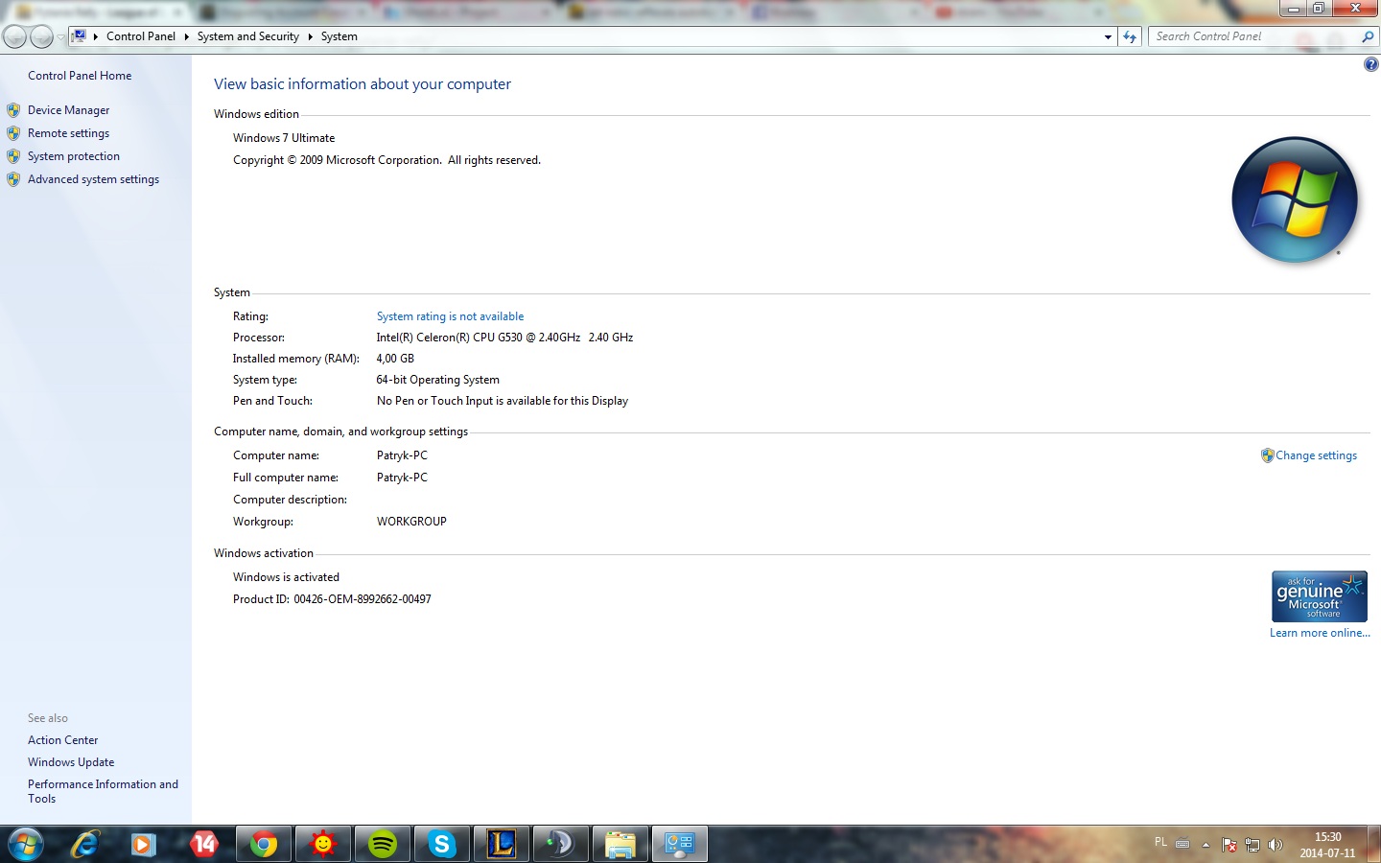The height and width of the screenshot is (863, 1381).
Task: Click the processor value Intel(R) Celeron(R) G530
Action: point(504,338)
